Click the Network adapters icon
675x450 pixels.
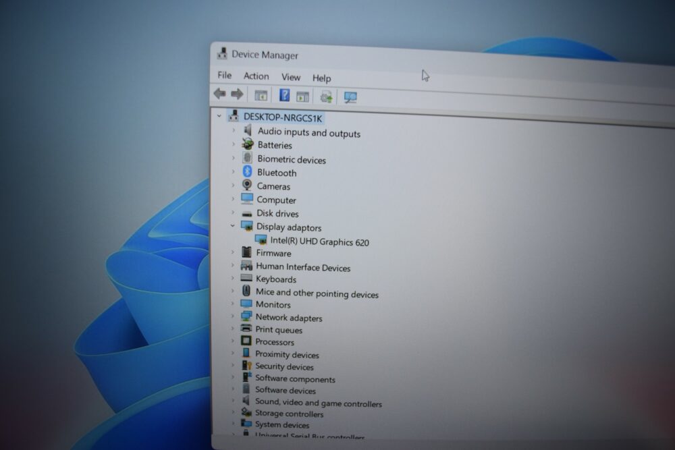click(246, 316)
